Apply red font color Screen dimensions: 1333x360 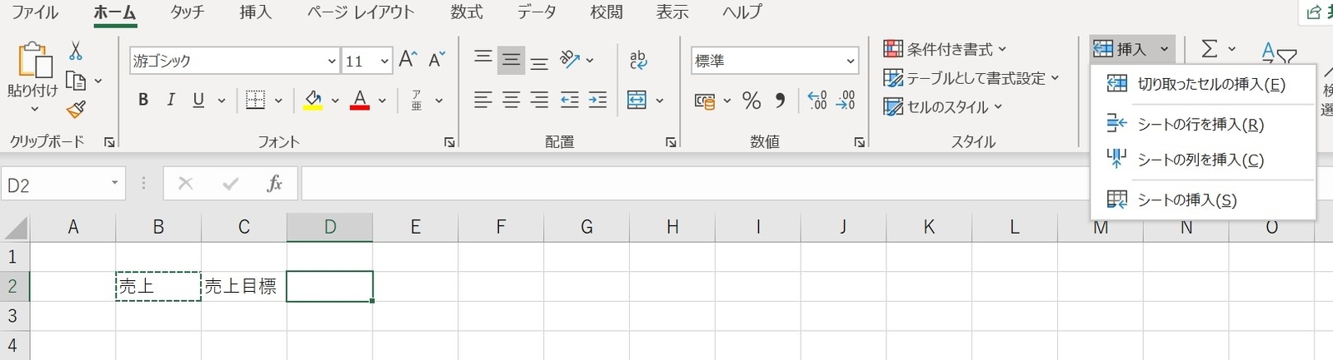[x=360, y=101]
